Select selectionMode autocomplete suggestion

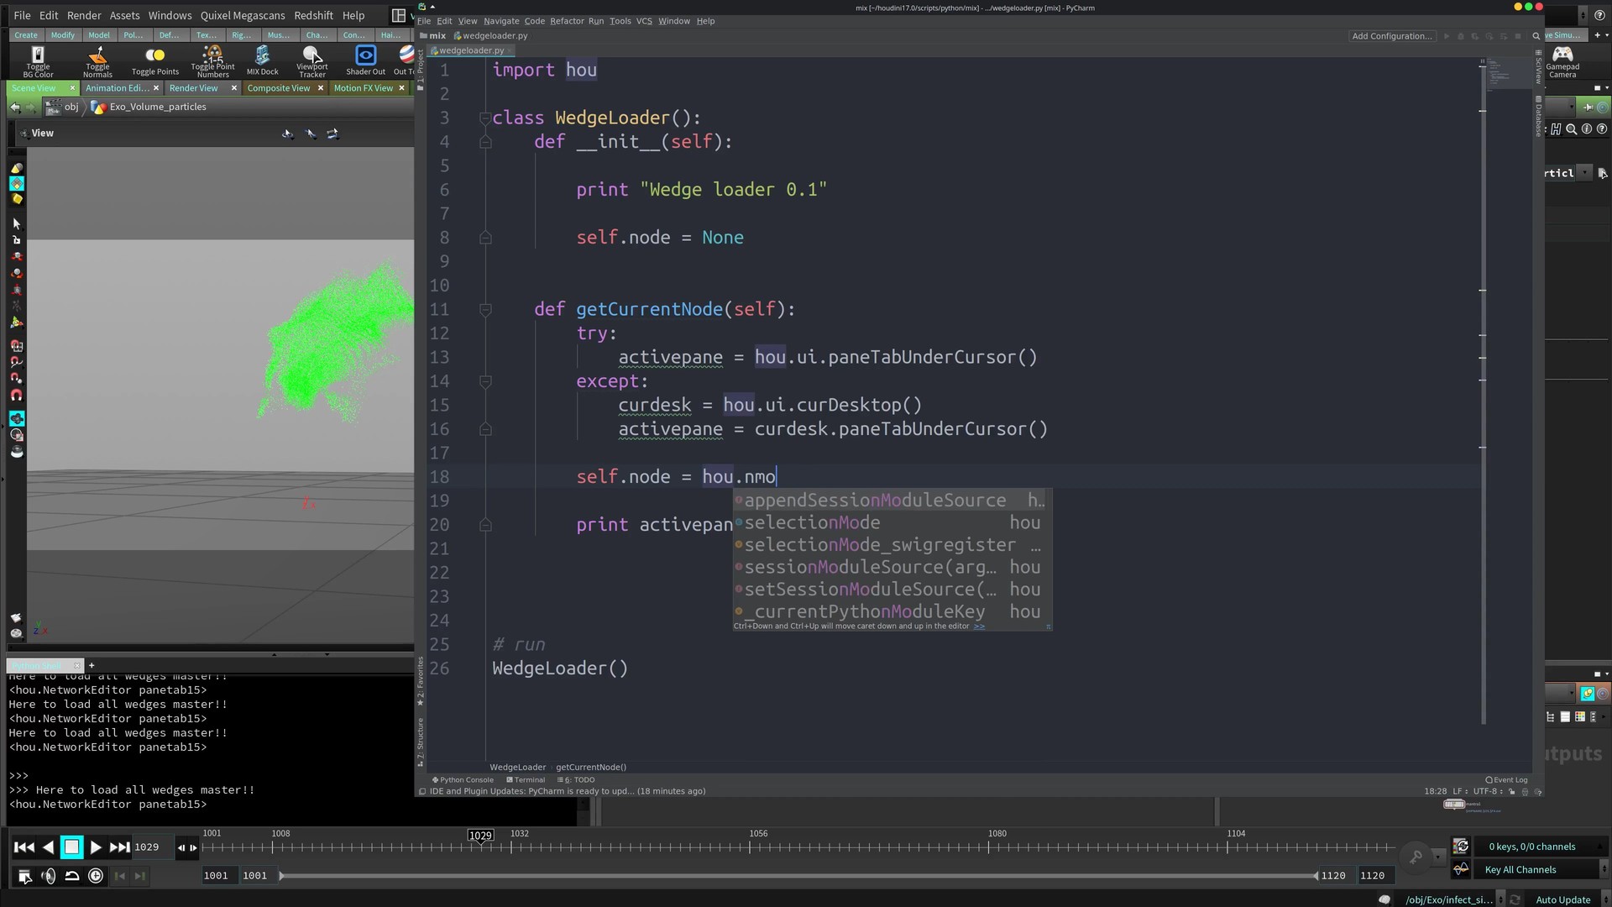click(x=812, y=522)
